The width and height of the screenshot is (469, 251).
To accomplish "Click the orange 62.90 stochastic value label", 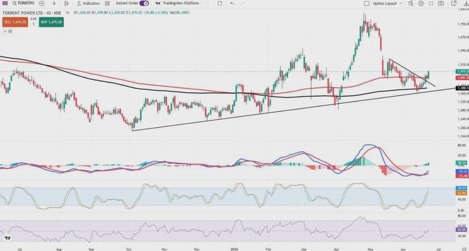I will (x=461, y=193).
